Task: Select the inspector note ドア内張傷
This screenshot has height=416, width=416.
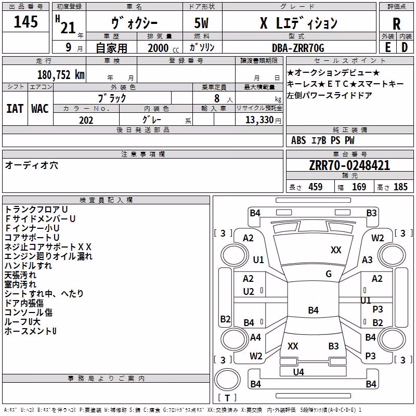Action: (24, 303)
